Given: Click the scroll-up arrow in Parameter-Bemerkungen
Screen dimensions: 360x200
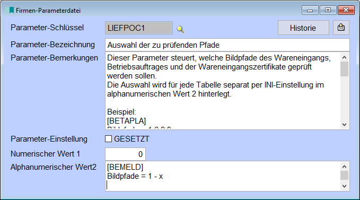Looking at the screenshot, I should click(x=344, y=57).
